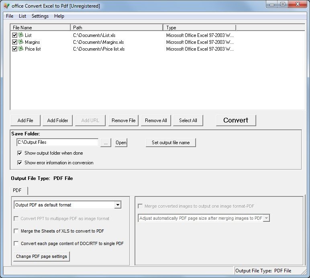Toggle Show output folder when done
This screenshot has height=278, width=310.
20,153
